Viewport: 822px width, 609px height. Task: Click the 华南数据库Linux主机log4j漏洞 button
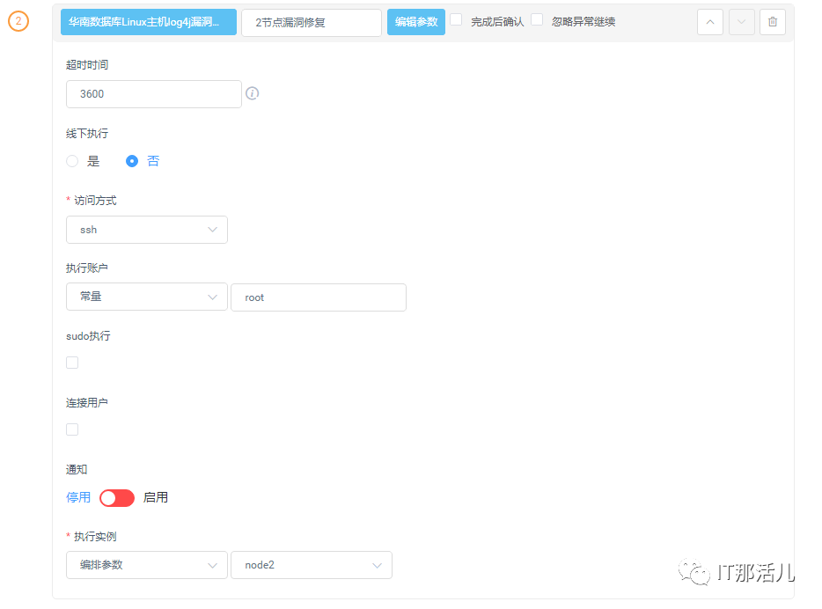coord(149,22)
